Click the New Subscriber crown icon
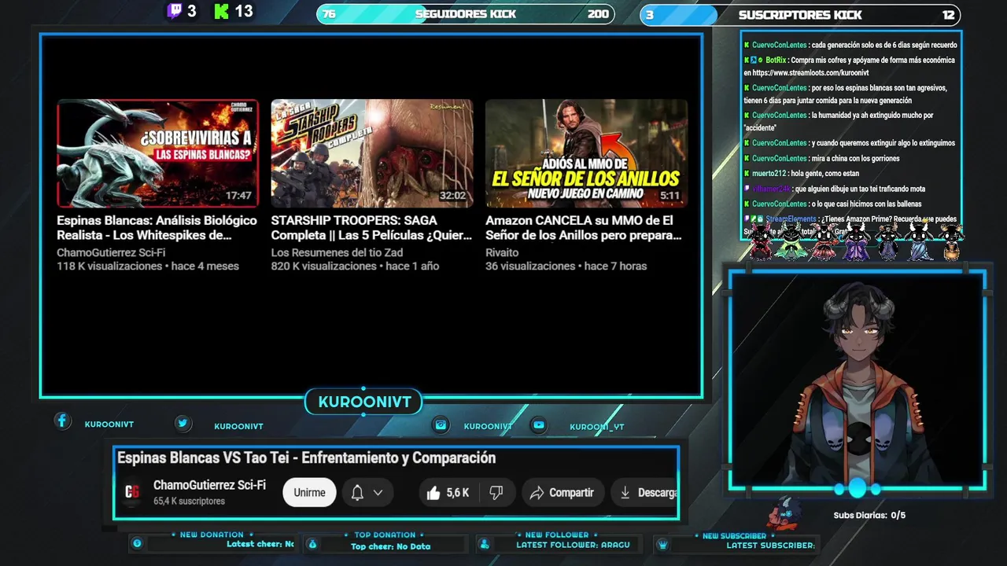Viewport: 1007px width, 566px height. 662,544
